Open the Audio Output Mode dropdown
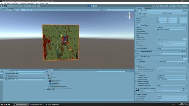189x106 pixels. pyautogui.click(x=172, y=49)
